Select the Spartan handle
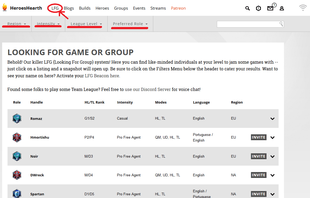Viewport: 310px width, 198px height. 37,194
